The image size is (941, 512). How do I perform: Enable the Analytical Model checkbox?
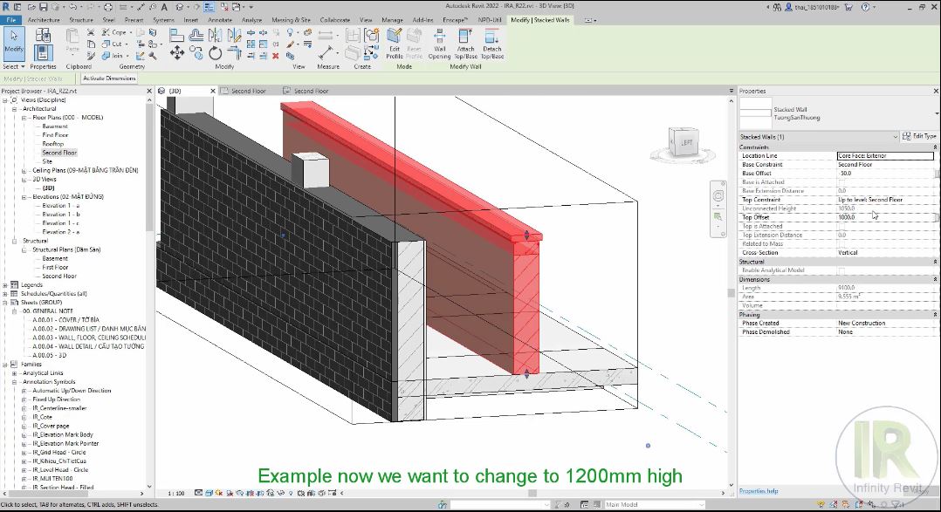841,270
